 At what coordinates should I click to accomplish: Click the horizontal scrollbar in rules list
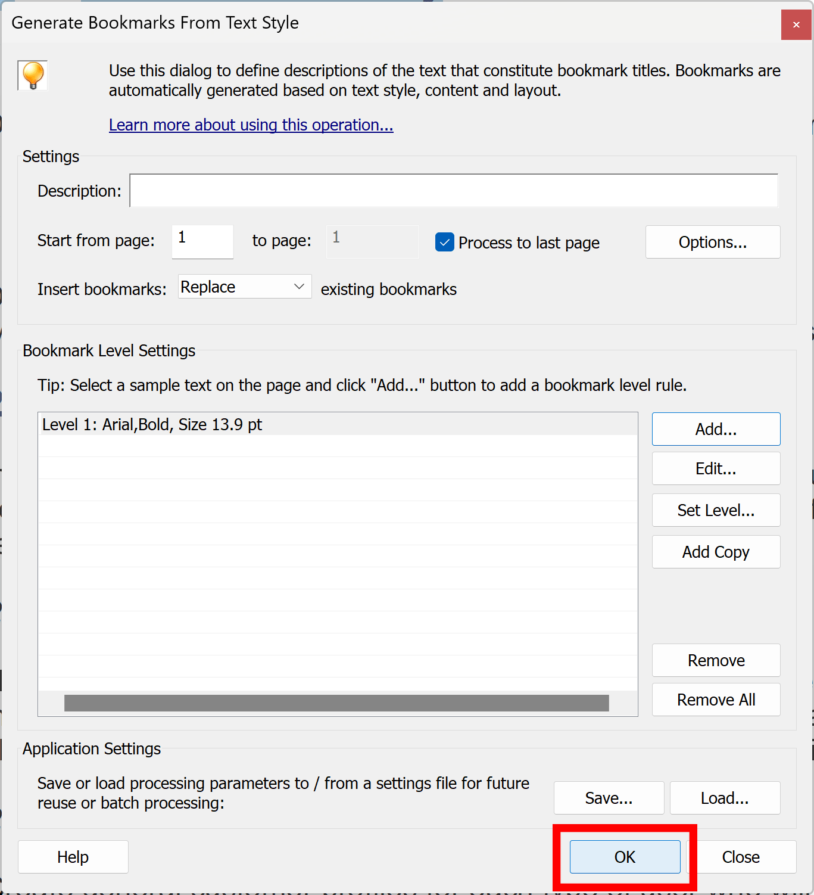point(336,703)
